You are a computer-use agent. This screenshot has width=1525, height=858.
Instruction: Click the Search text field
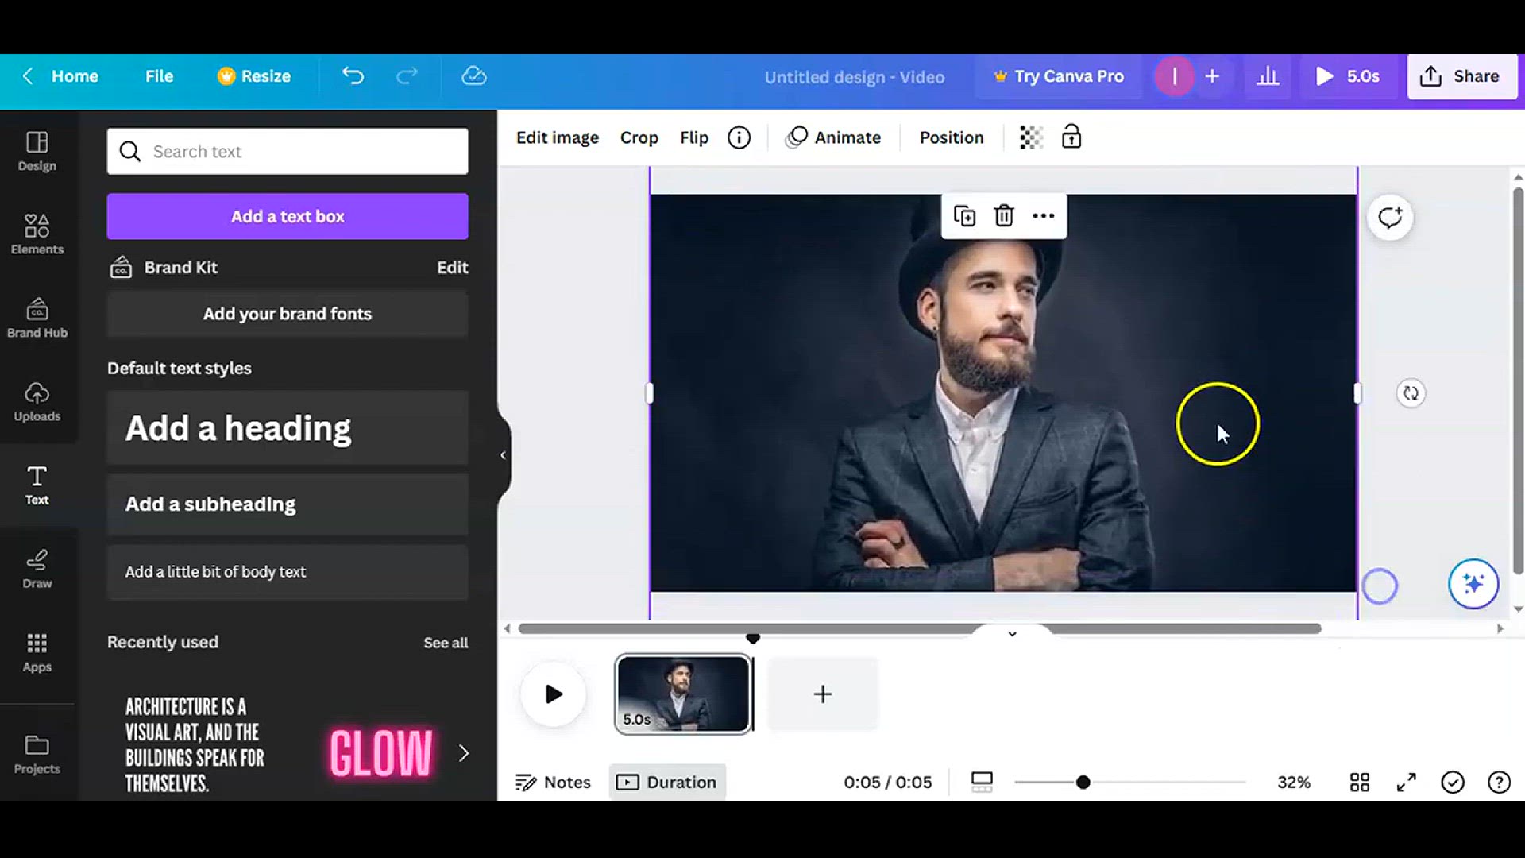288,151
